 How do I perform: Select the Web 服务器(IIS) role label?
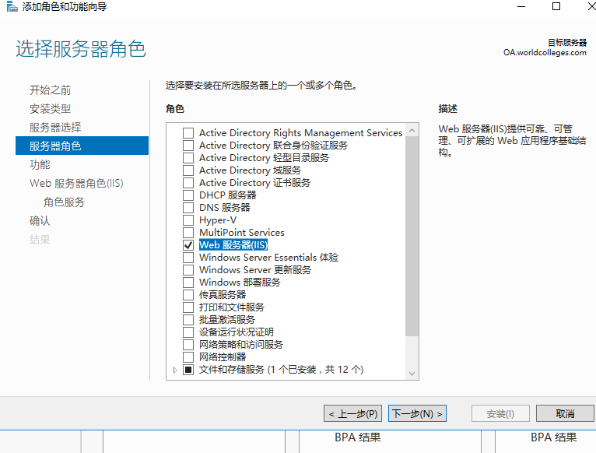pyautogui.click(x=233, y=245)
